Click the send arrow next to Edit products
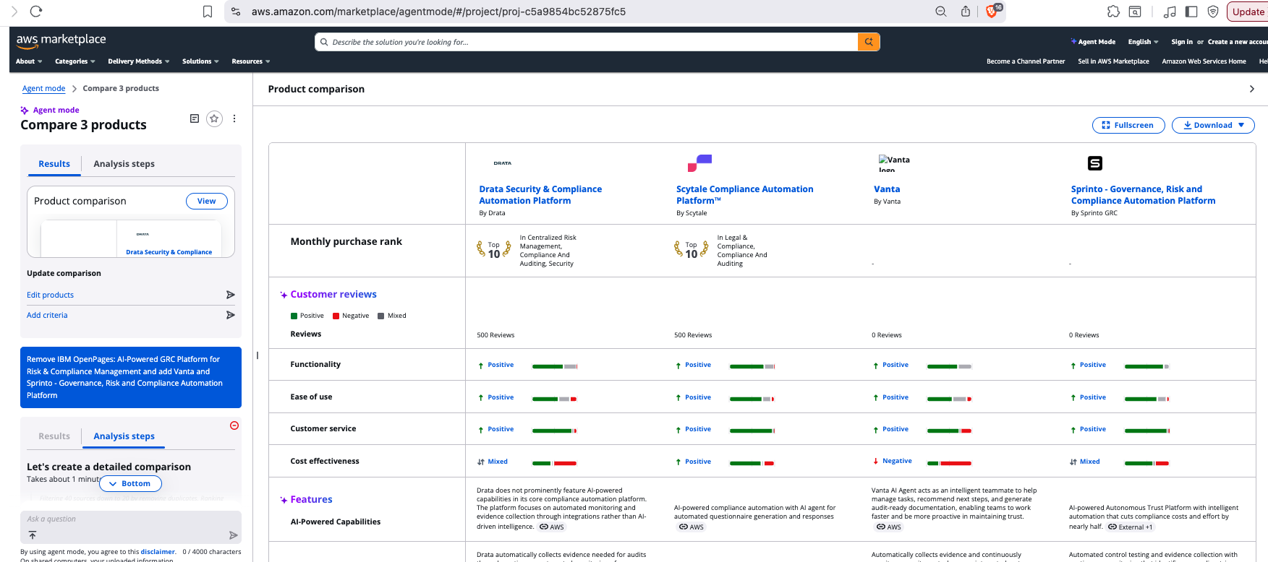1268x562 pixels. (230, 295)
